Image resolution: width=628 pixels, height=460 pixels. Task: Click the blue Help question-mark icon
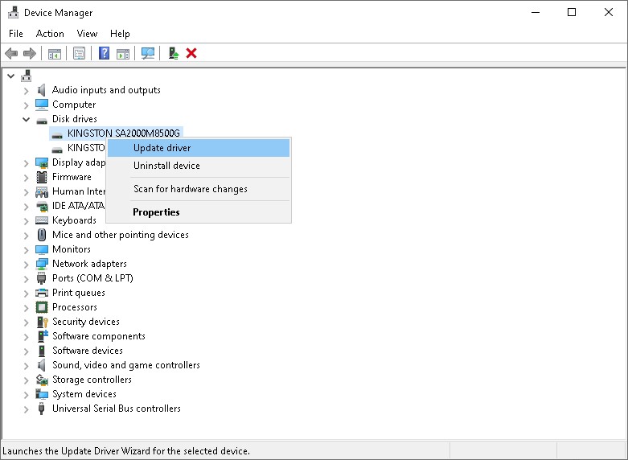pos(105,53)
